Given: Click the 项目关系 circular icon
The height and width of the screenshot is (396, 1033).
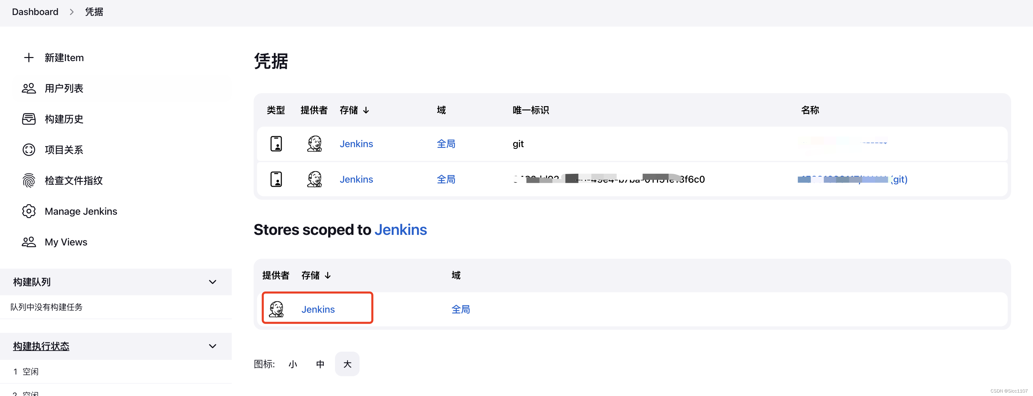Looking at the screenshot, I should tap(28, 150).
